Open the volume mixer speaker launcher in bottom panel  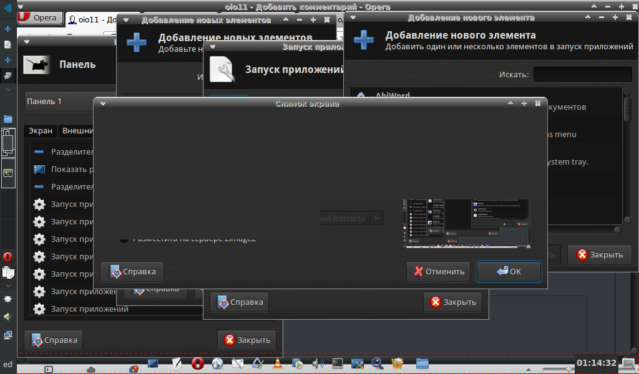[317, 363]
